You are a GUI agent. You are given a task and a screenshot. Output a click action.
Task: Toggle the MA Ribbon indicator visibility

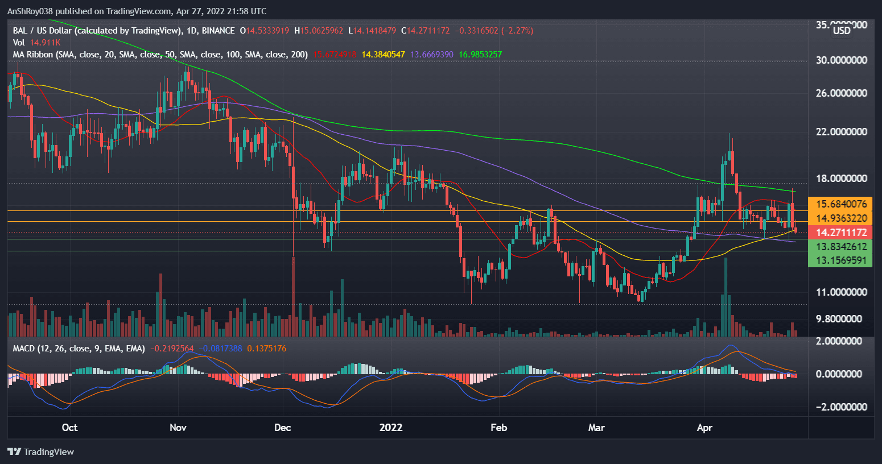33,55
